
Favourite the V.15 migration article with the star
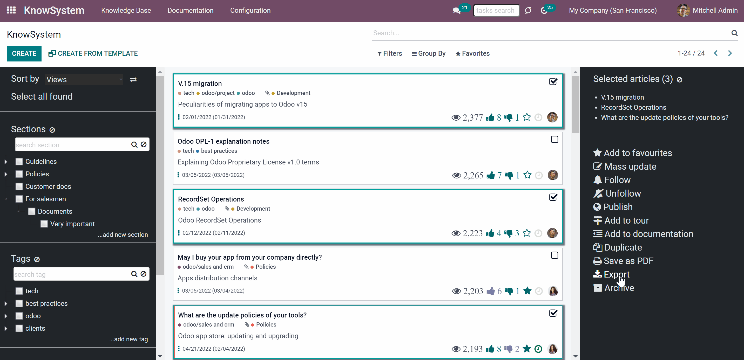(527, 117)
